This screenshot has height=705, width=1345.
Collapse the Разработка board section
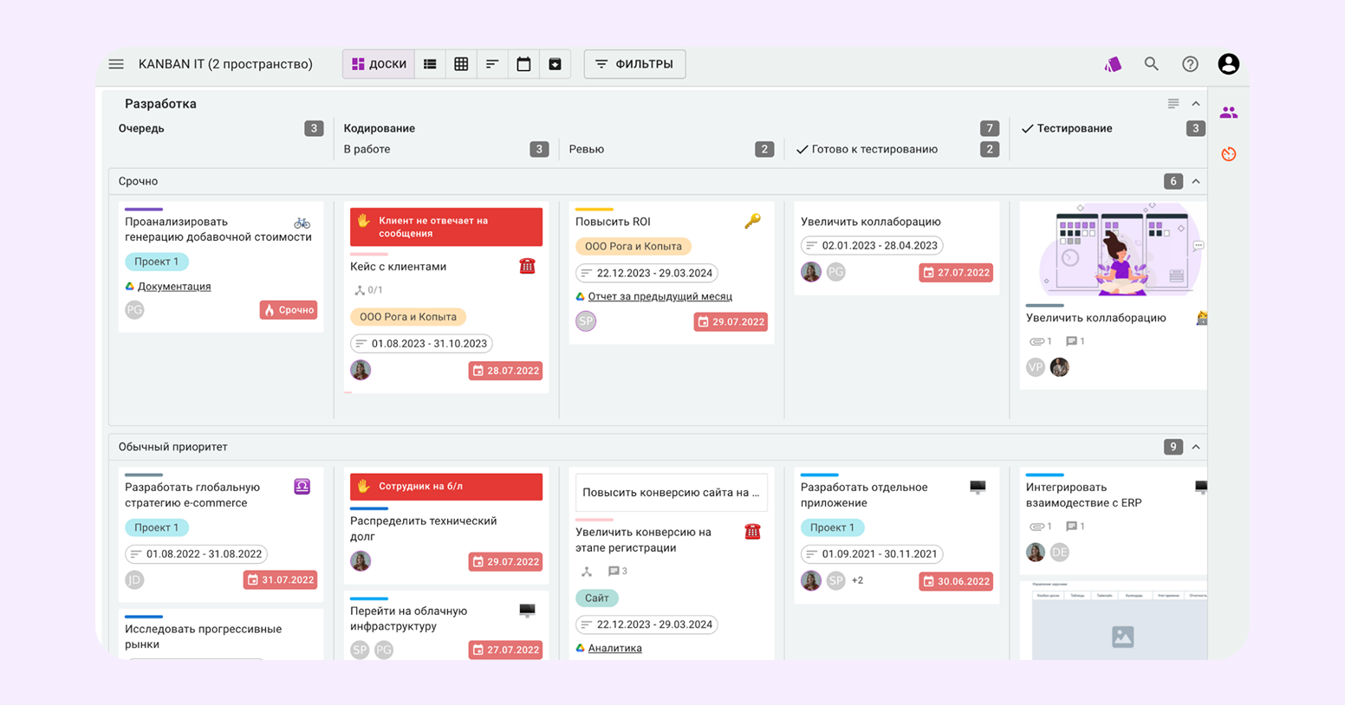tap(1196, 104)
